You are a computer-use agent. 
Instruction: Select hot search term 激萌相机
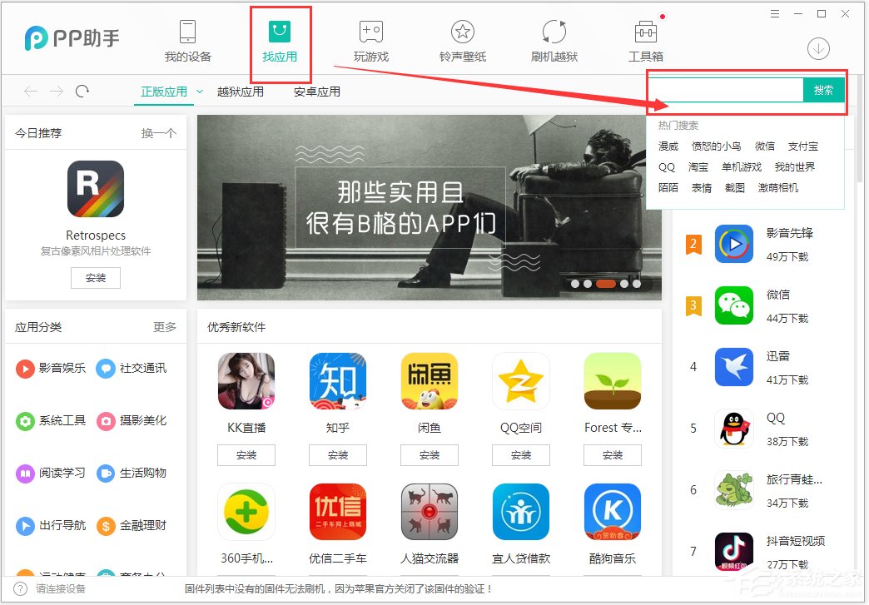[x=778, y=188]
